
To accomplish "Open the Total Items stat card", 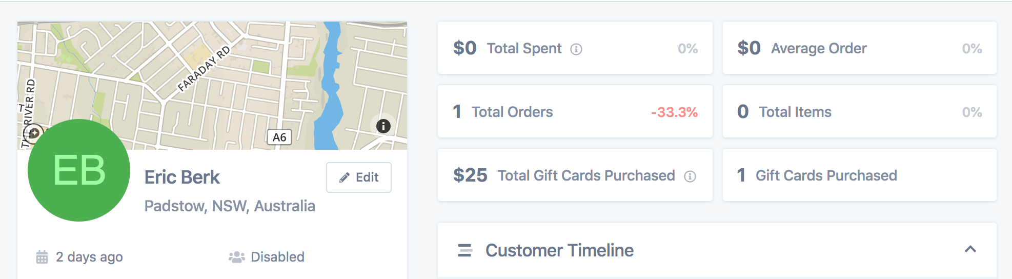I will click(x=860, y=111).
